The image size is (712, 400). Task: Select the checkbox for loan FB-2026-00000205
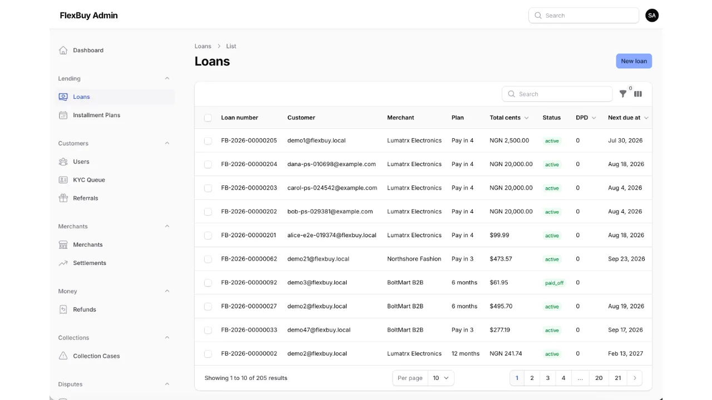208,141
